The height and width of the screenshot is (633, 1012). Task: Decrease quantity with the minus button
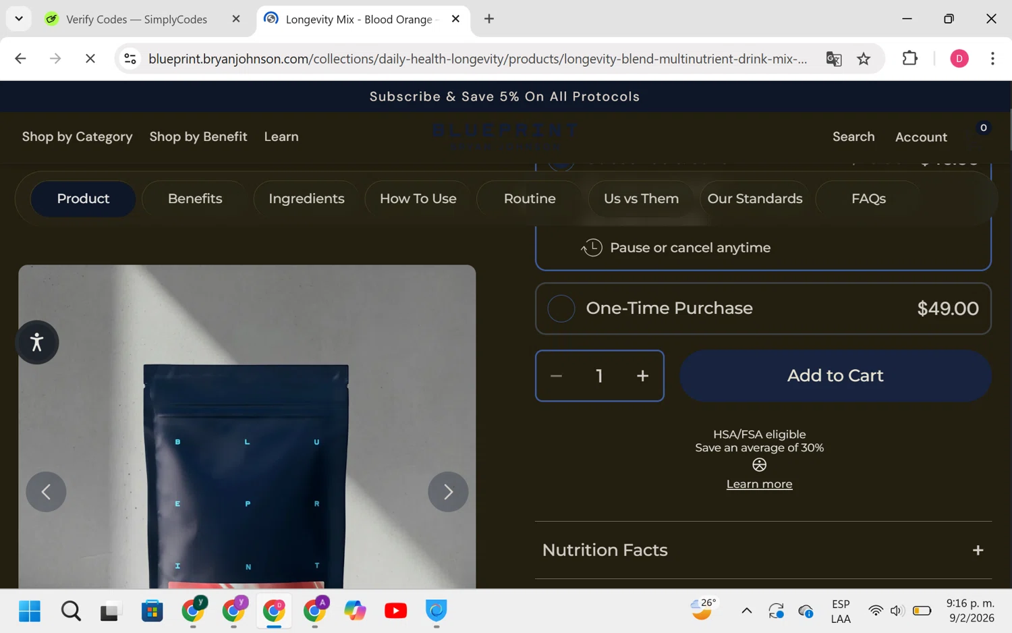[x=556, y=376]
